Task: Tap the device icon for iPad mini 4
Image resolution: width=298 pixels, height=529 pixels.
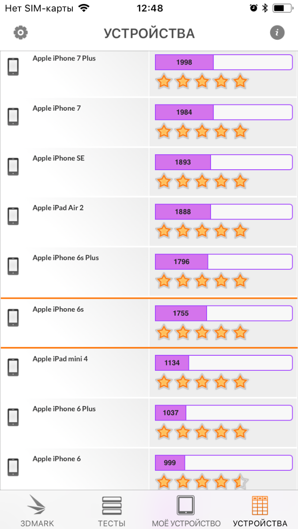Action: (13, 368)
